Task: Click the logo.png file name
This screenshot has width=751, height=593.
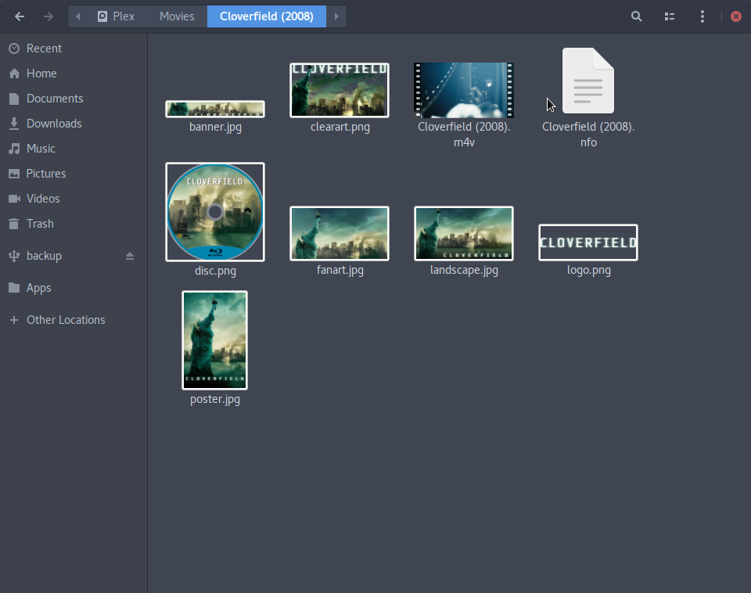Action: [x=588, y=270]
